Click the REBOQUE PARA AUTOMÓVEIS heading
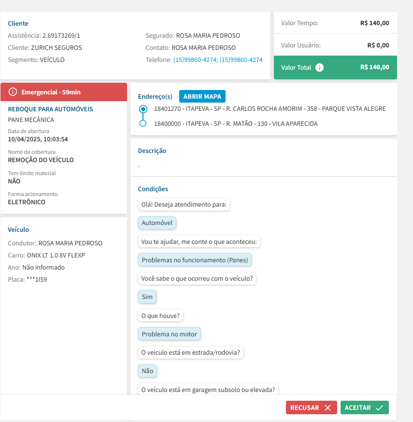The height and width of the screenshot is (422, 413). click(51, 109)
